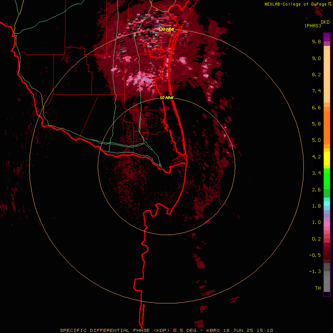Select the peach band on the color scale
Screen dimensions: 333x333
point(327,76)
